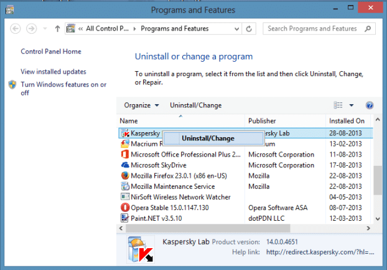The image size is (387, 270).
Task: Maximize the Programs and Features window
Action: 350,8
